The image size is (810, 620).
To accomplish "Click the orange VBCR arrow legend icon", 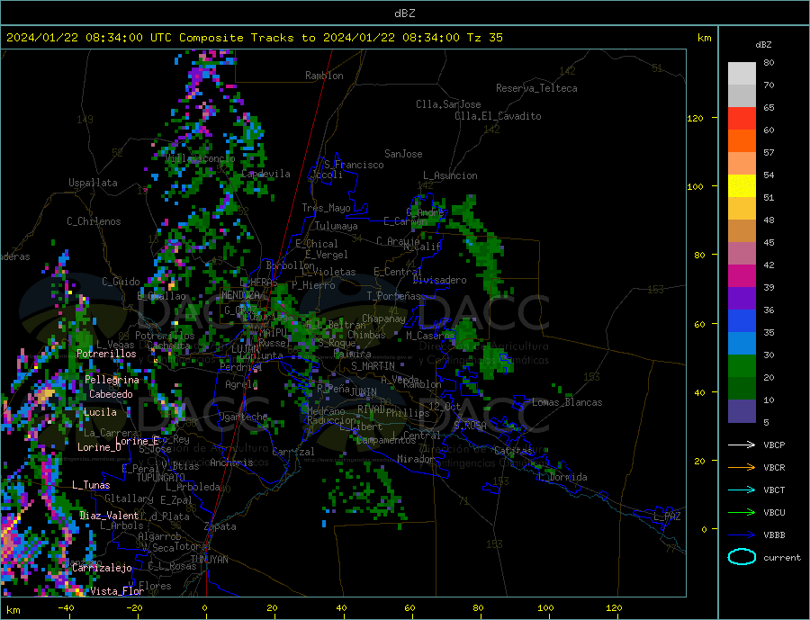I will pos(742,468).
